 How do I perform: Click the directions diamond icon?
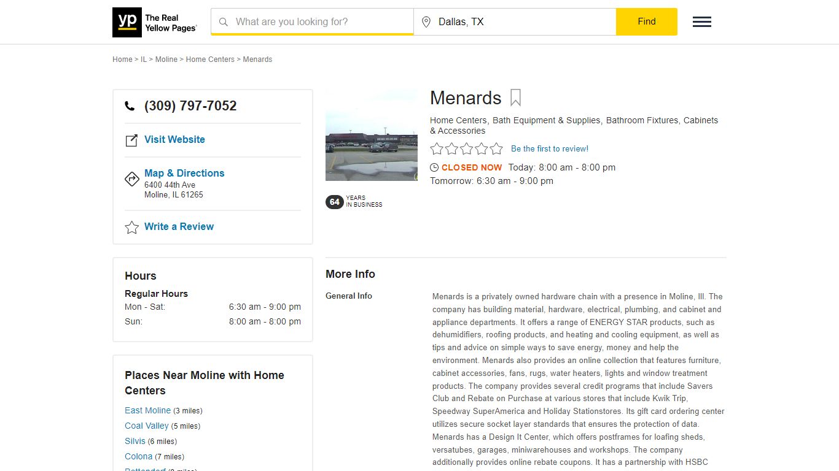pos(132,178)
